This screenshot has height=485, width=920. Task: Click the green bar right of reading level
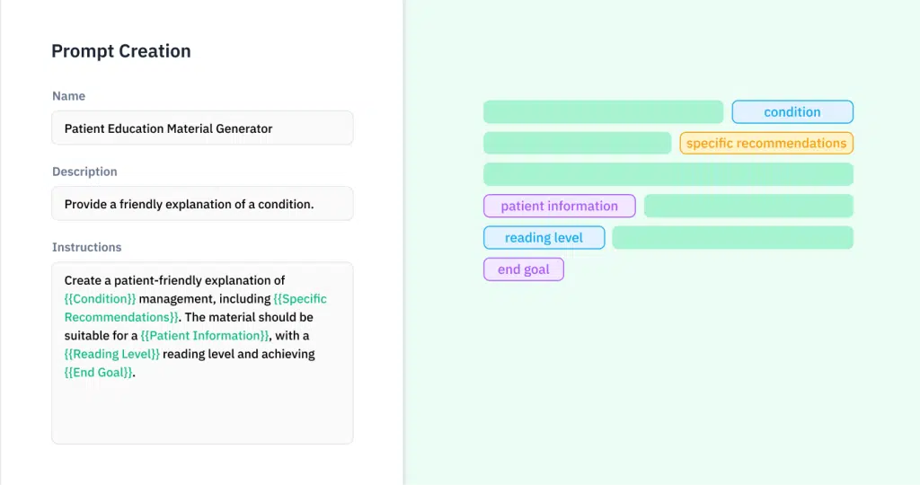click(x=733, y=237)
